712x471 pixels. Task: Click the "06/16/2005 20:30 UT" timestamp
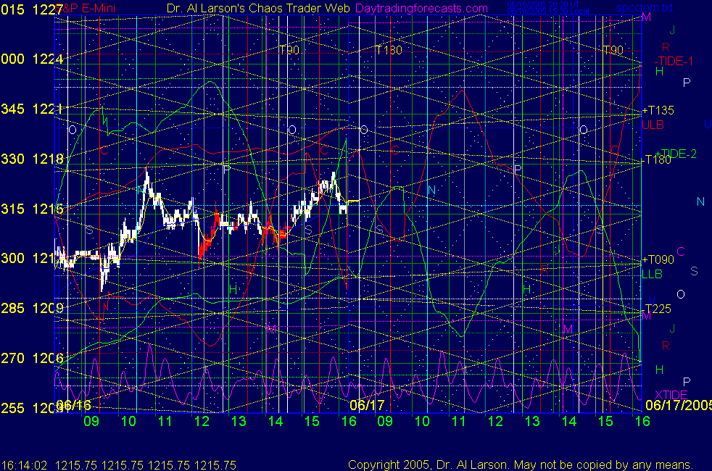(543, 4)
